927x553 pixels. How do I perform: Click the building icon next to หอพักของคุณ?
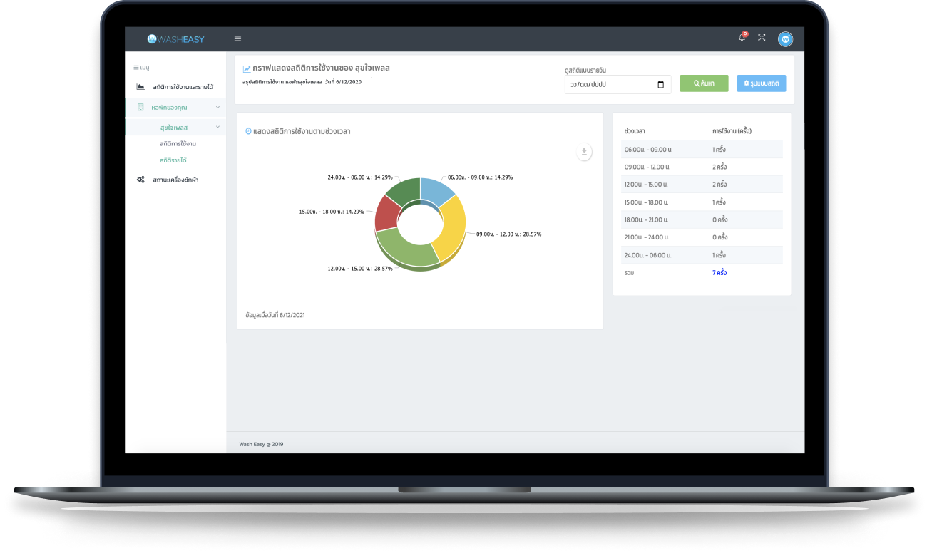click(x=140, y=107)
